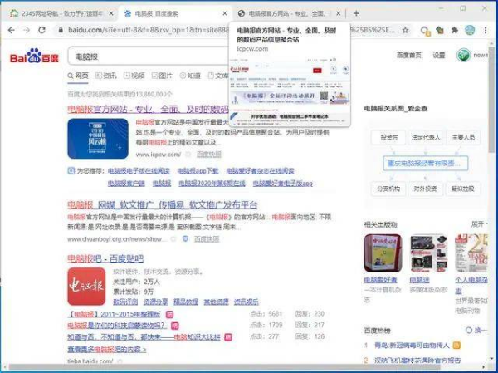Select the 网页 search category

point(78,76)
